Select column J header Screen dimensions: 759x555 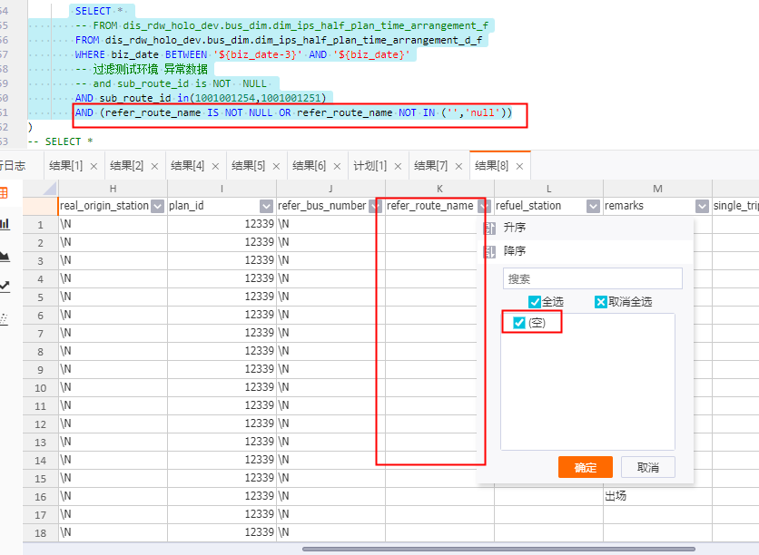point(330,189)
